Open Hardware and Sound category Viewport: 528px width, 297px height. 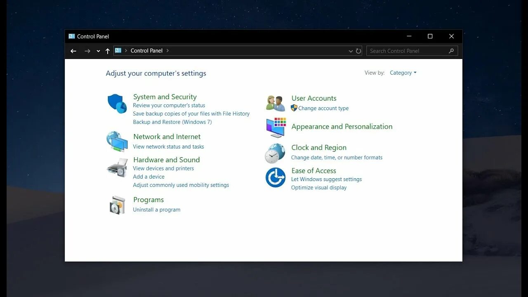pyautogui.click(x=166, y=160)
